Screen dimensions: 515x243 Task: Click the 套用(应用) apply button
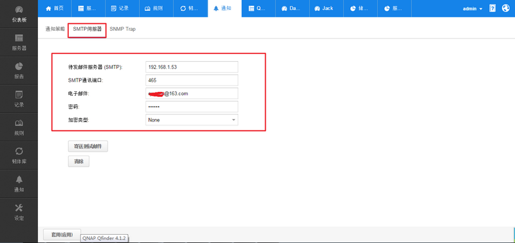(x=62, y=235)
